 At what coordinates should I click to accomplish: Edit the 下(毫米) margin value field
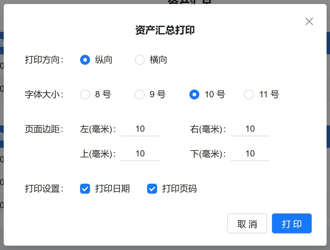click(250, 154)
